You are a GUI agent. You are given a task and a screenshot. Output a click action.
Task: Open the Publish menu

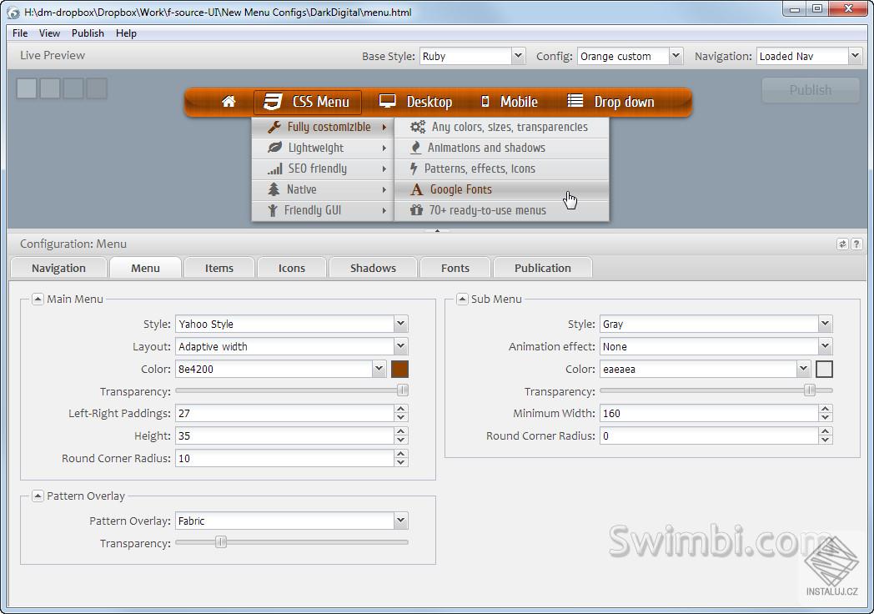(88, 33)
